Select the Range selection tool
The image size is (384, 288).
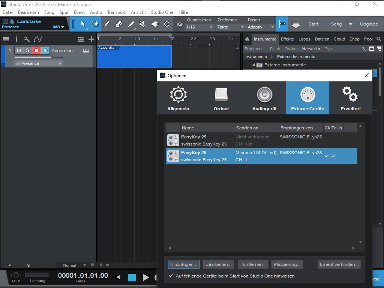[95, 24]
